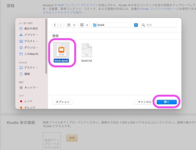Click the blue 開く button
This screenshot has width=196, height=150.
[x=166, y=102]
